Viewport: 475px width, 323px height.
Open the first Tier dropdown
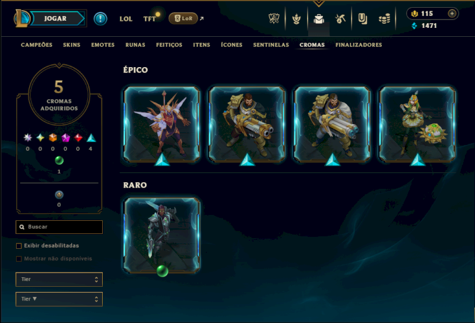click(59, 280)
